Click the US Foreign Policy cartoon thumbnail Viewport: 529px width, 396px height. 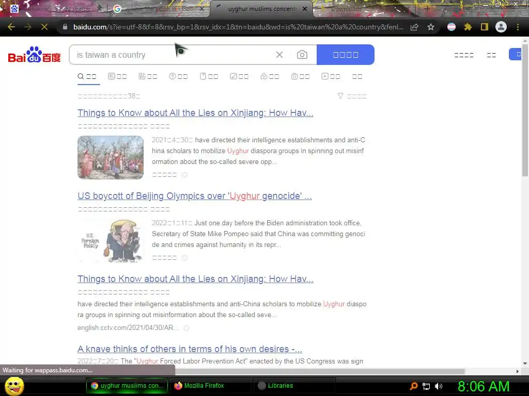pos(111,240)
